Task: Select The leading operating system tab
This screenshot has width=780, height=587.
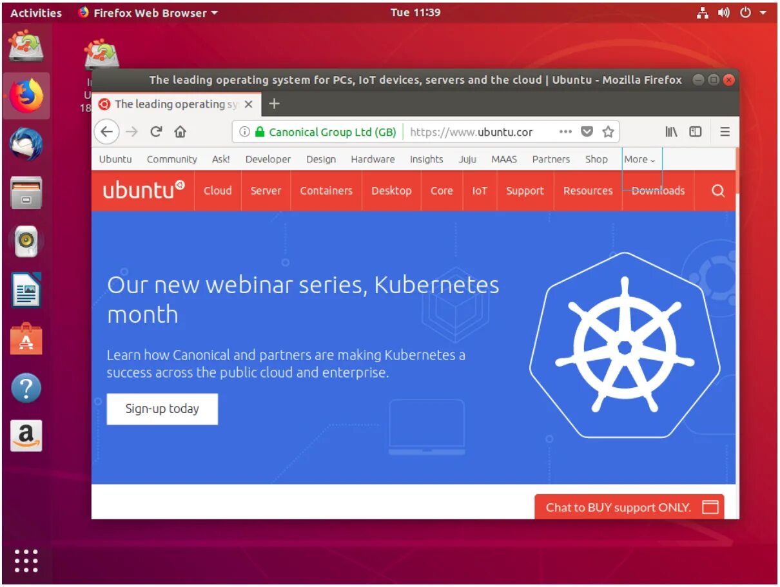Action: point(177,104)
